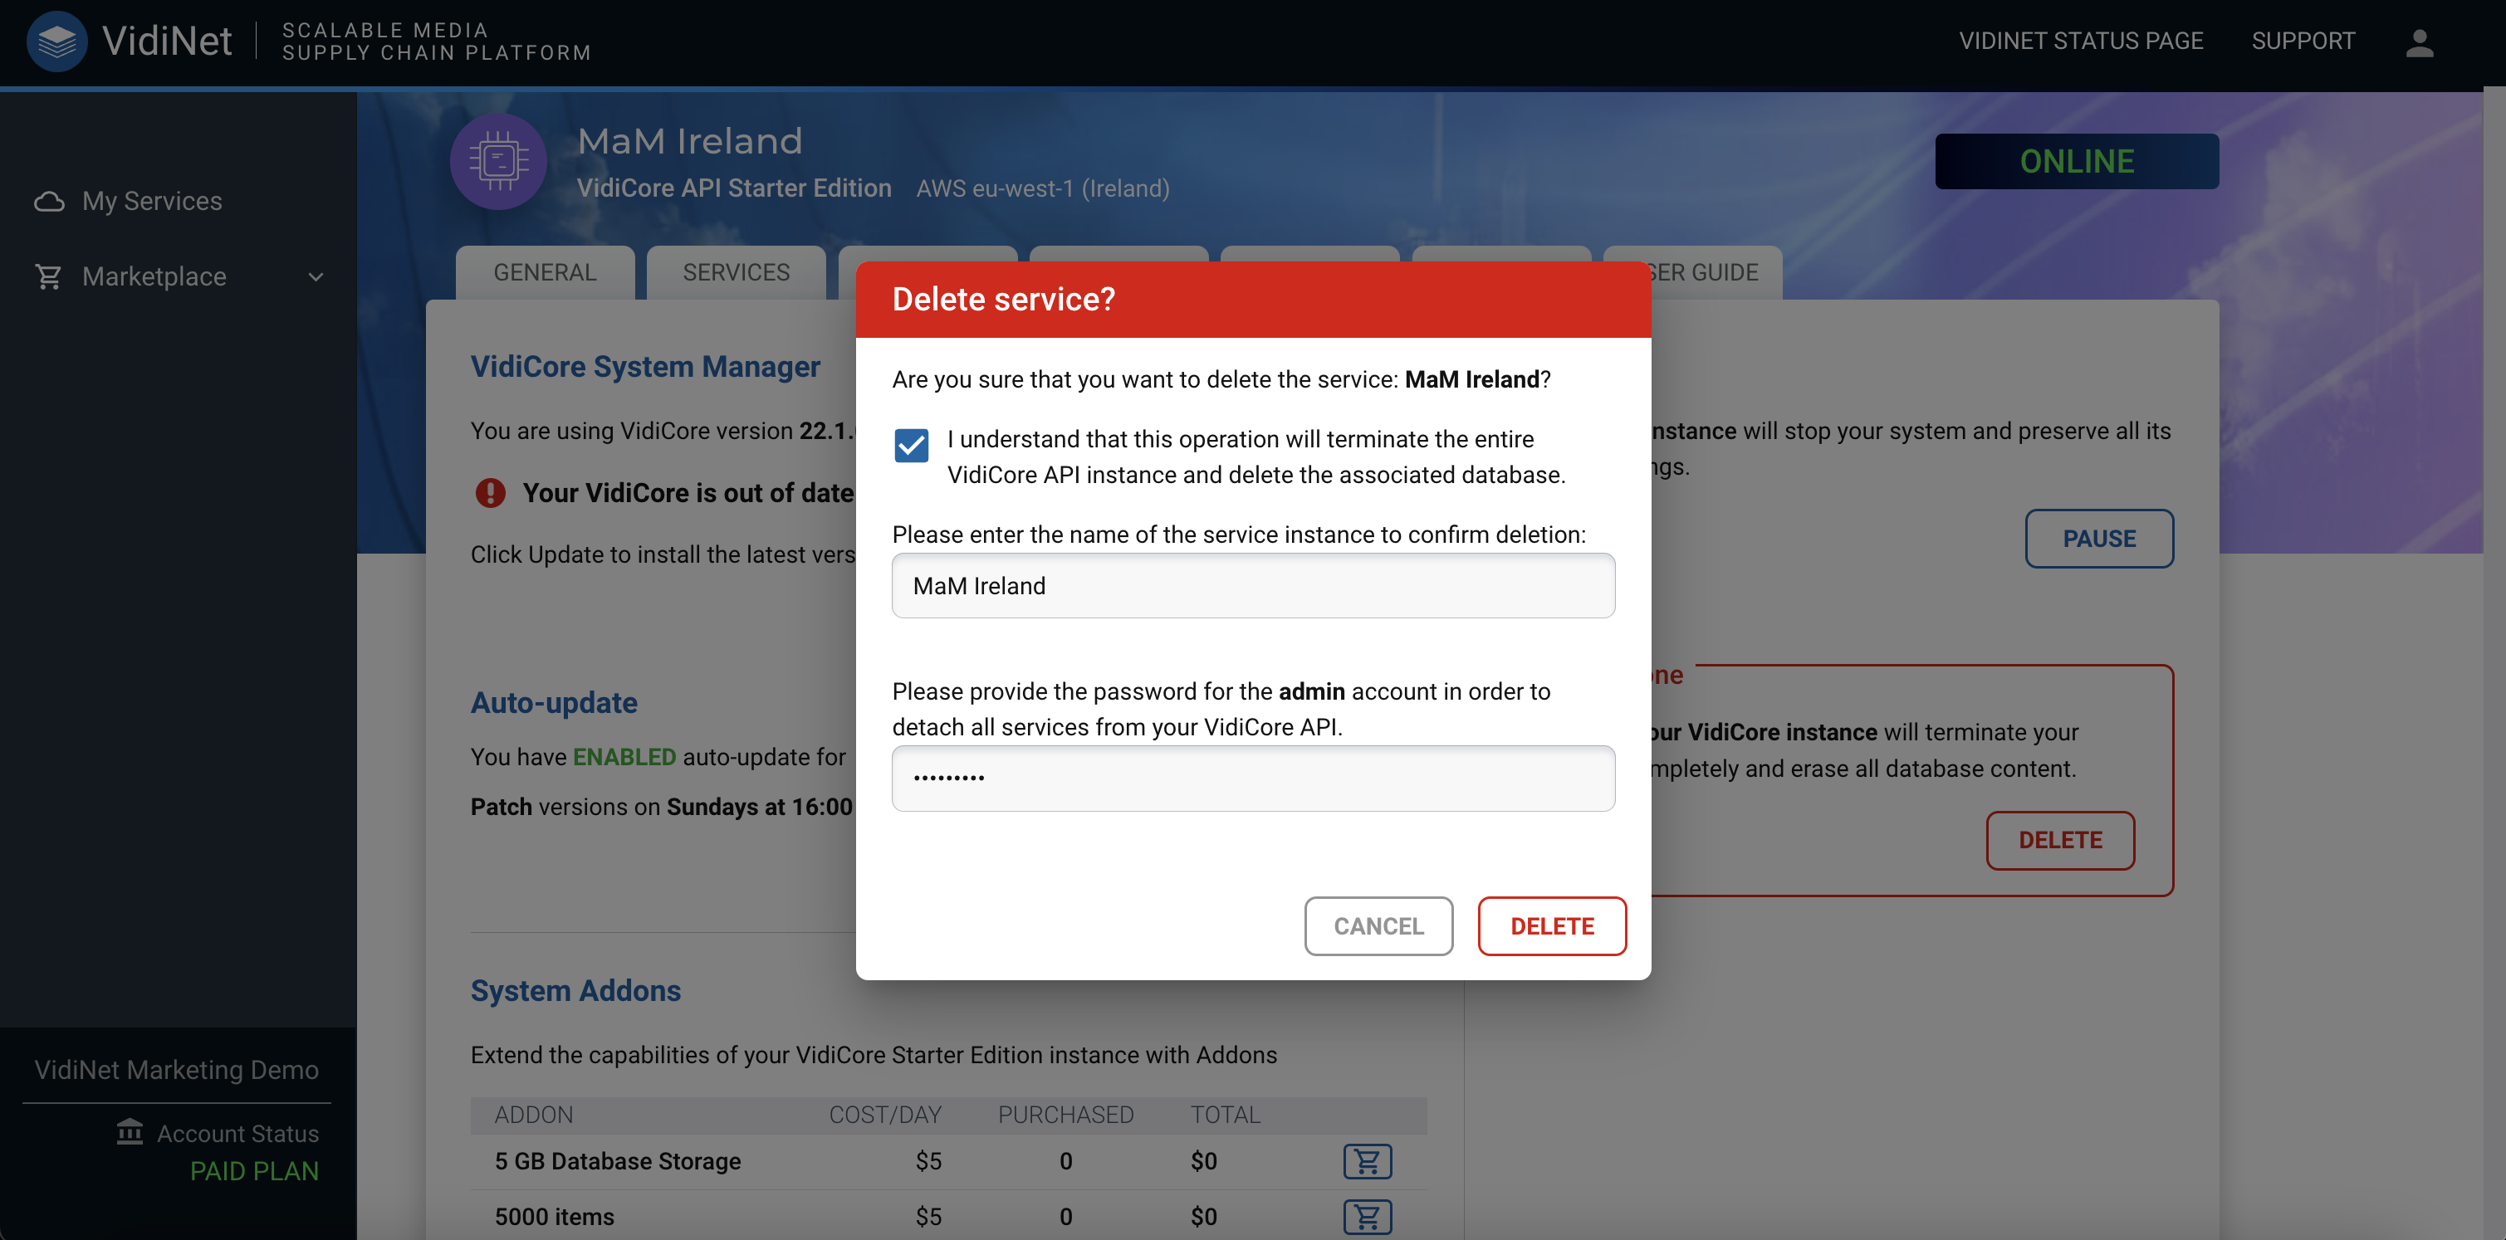Image resolution: width=2506 pixels, height=1240 pixels.
Task: Confirm deletion with the dialog DELETE button
Action: 1552,926
